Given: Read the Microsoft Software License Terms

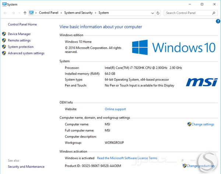Looking at the screenshot, I should 127,158.
